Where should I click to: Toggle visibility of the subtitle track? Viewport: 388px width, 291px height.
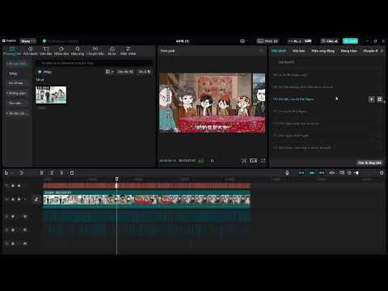click(19, 186)
